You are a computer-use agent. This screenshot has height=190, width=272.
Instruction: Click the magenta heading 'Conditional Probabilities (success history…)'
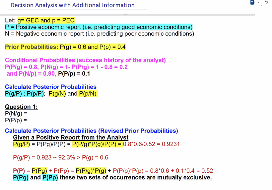point(85,60)
